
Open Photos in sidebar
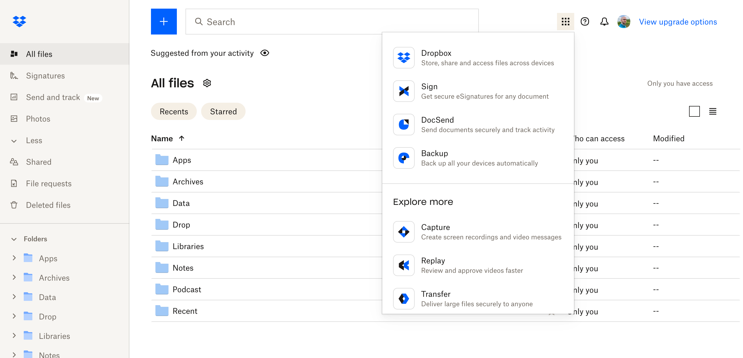[x=65, y=119]
